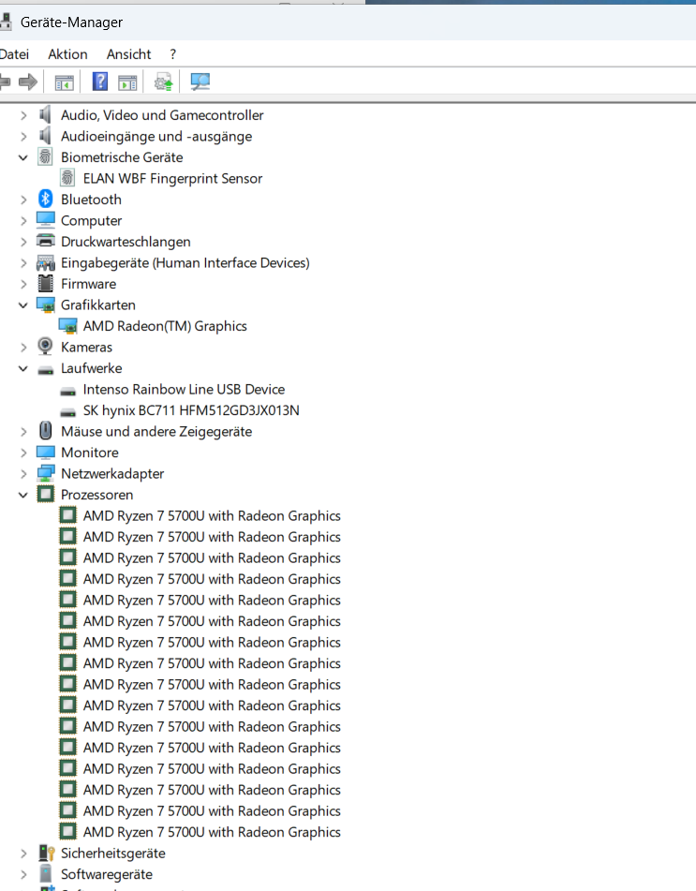696x891 pixels.
Task: Open the Ansicht menu
Action: click(128, 54)
